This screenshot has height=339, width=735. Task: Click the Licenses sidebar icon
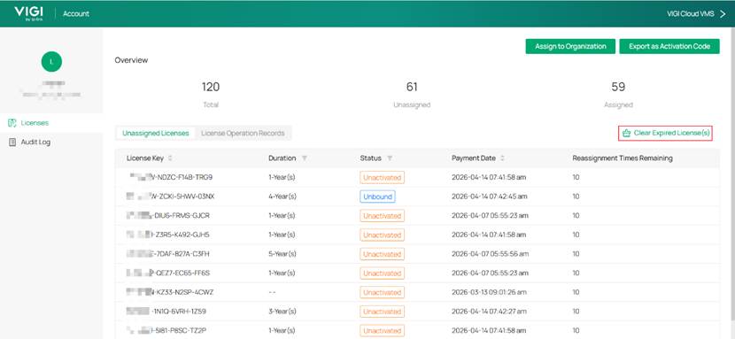click(x=12, y=123)
